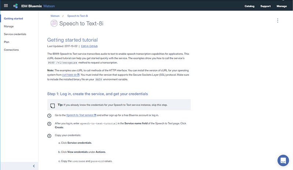Open Connections in the sidebar

click(x=11, y=50)
